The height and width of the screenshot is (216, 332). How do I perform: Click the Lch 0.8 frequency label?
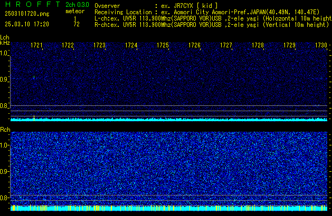click(4, 106)
